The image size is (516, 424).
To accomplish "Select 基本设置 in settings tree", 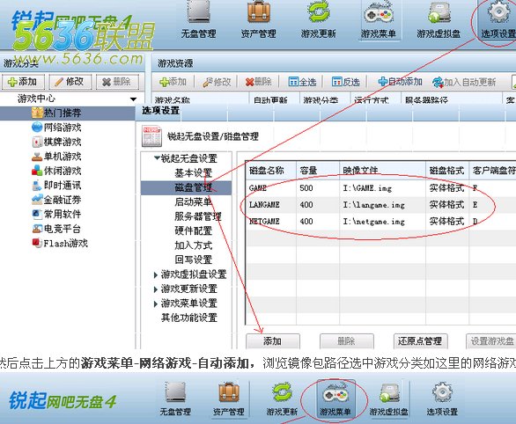I will click(194, 173).
